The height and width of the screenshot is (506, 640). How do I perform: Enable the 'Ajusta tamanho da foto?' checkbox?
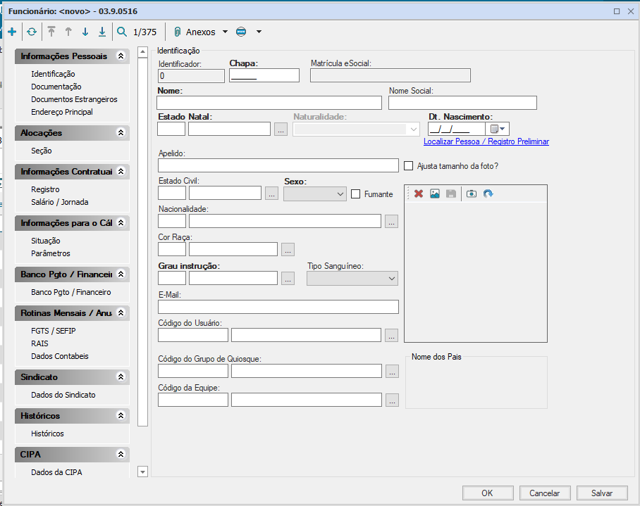409,166
